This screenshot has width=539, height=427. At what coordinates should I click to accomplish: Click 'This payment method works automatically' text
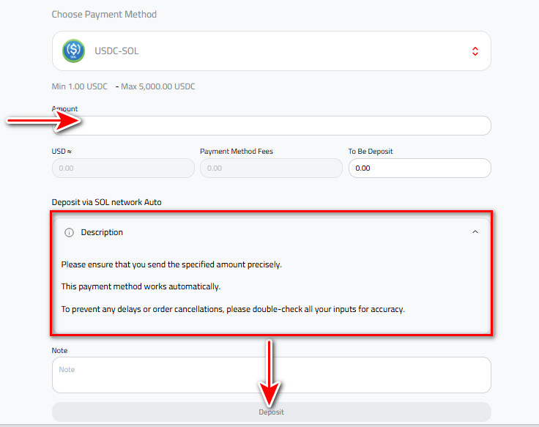[141, 286]
